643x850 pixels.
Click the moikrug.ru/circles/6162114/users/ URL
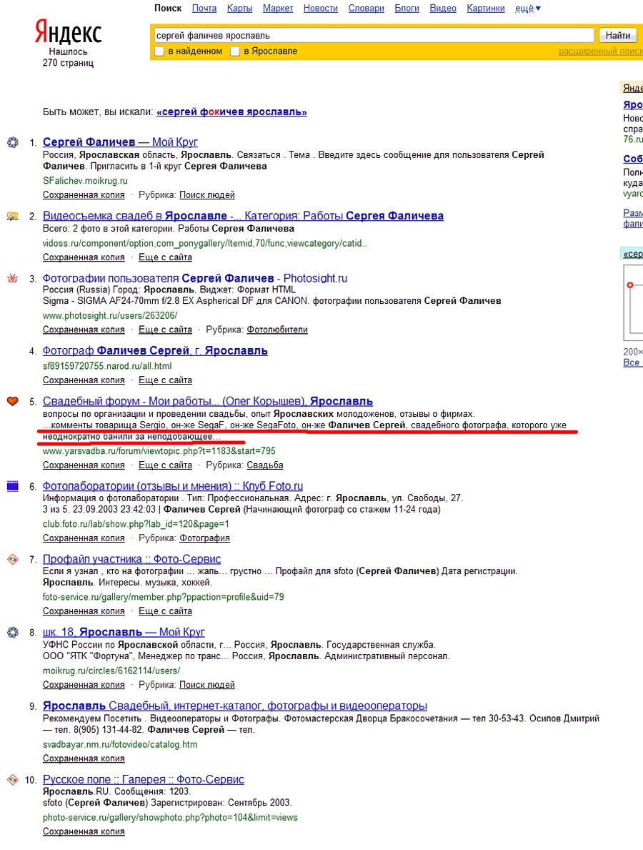point(111,671)
